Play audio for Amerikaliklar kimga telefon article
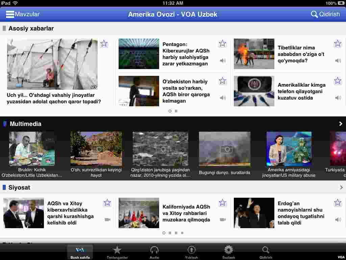This screenshot has width=346, height=260. 338,98
